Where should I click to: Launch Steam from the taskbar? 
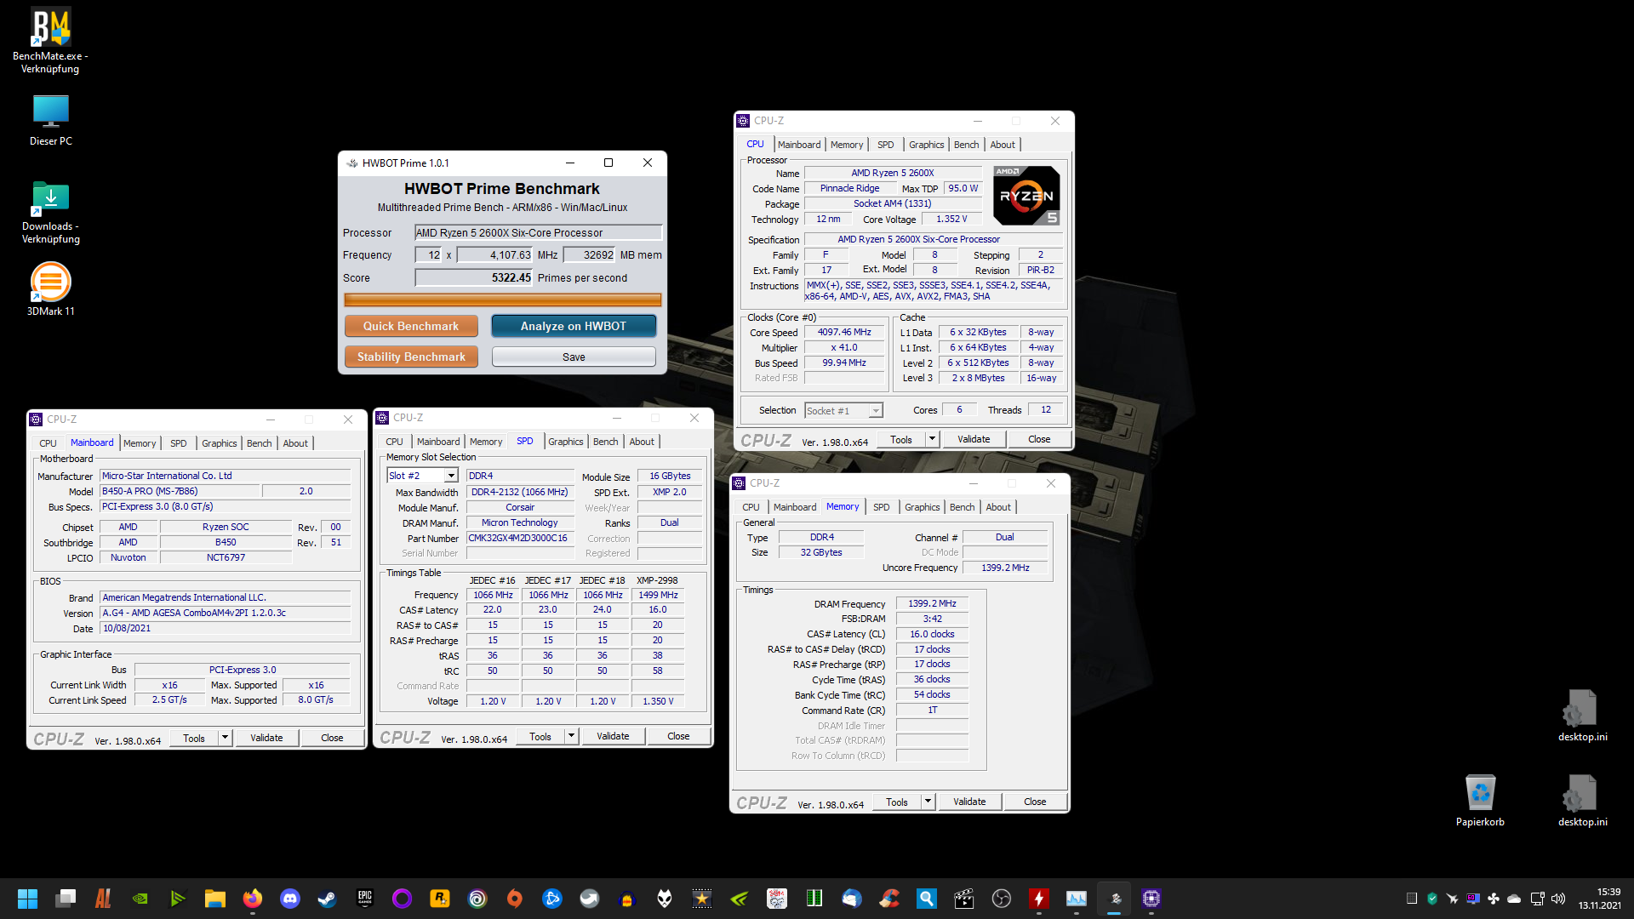click(327, 899)
